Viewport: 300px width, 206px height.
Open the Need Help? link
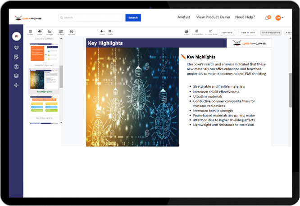[245, 17]
